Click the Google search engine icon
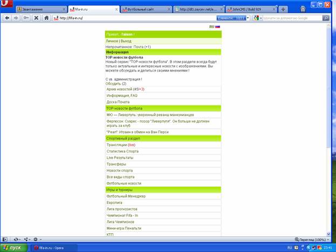 pos(256,18)
